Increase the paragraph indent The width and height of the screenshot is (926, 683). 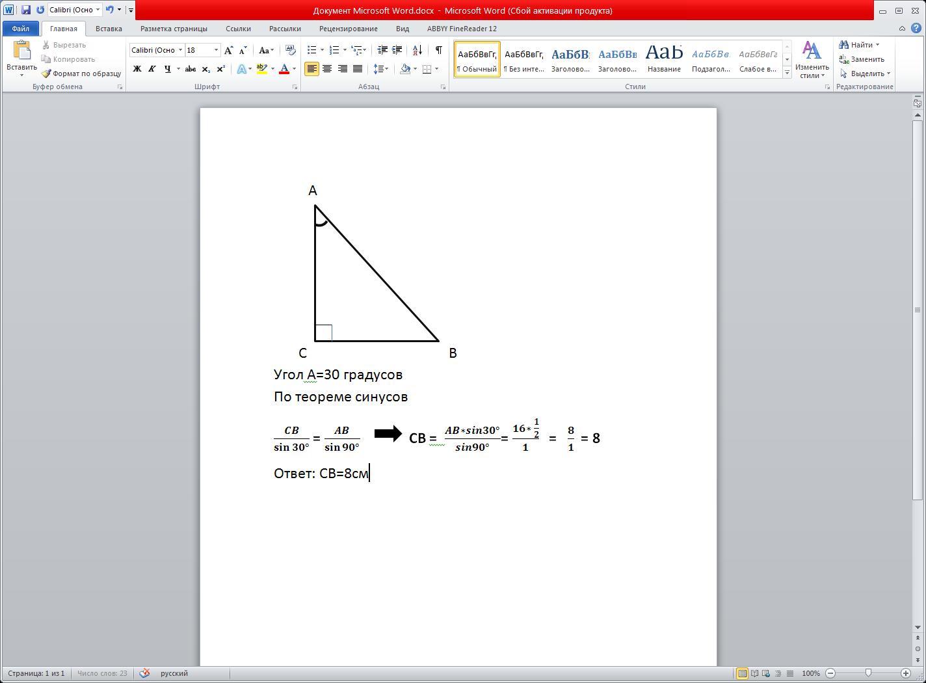397,50
